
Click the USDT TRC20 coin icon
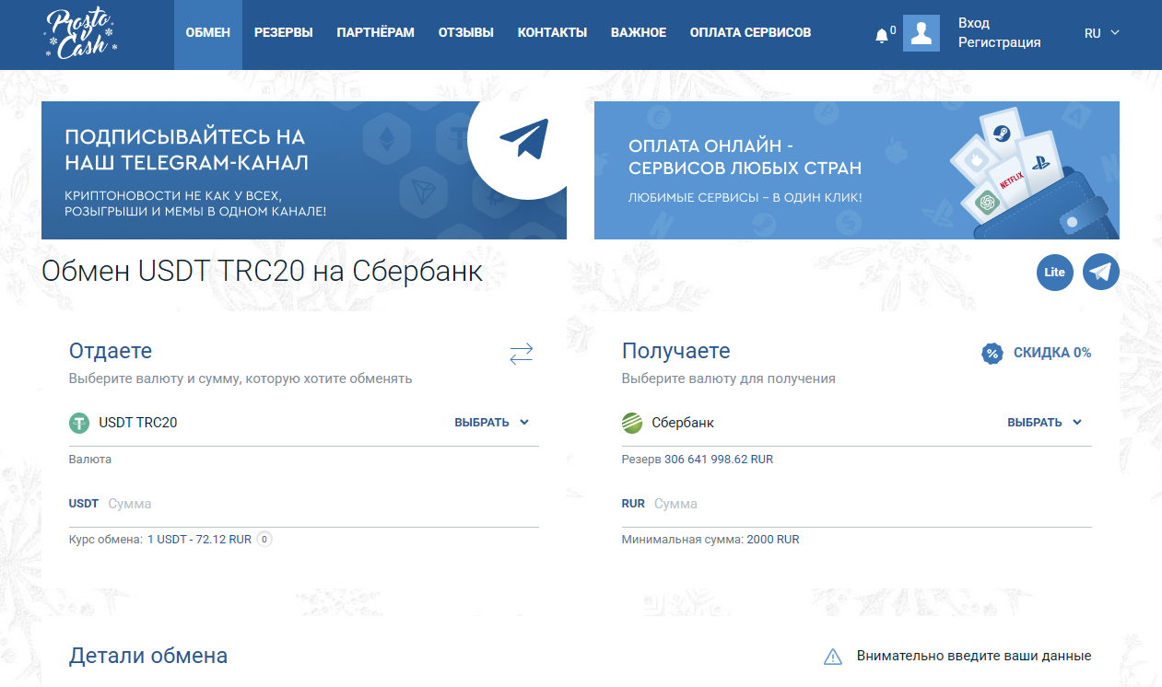(79, 423)
